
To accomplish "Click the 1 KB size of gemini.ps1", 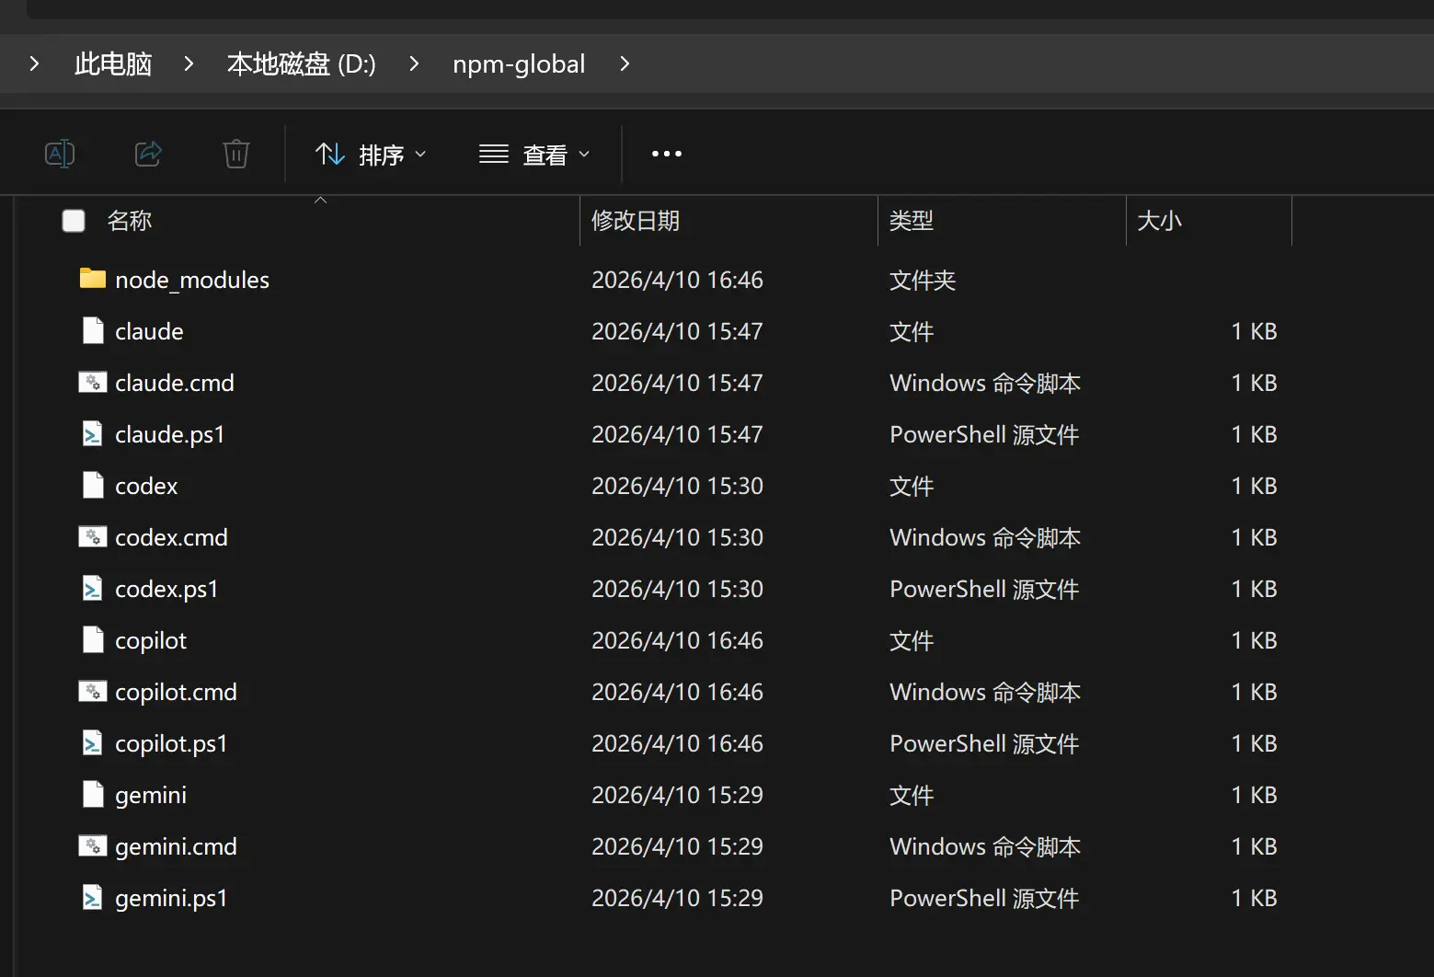I will click(1255, 898).
